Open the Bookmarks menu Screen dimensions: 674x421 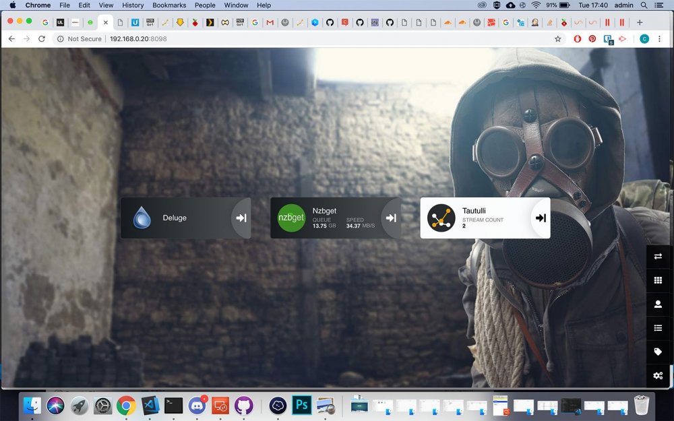click(x=169, y=5)
